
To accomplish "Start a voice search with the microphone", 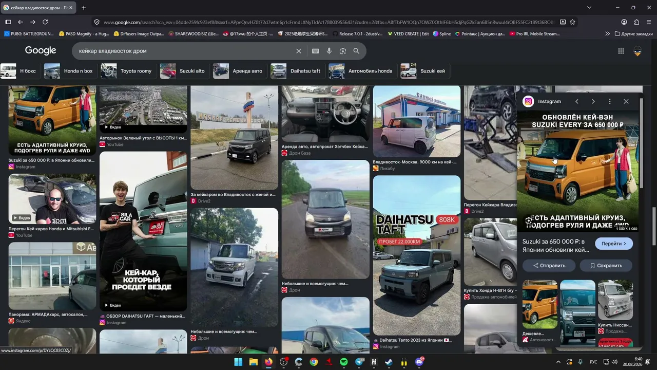I will 329,51.
